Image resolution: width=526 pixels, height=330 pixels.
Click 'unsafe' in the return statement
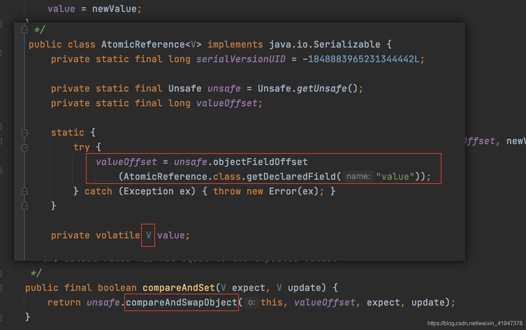coord(103,302)
